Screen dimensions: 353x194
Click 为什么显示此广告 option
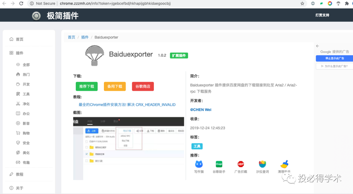[x=334, y=66]
